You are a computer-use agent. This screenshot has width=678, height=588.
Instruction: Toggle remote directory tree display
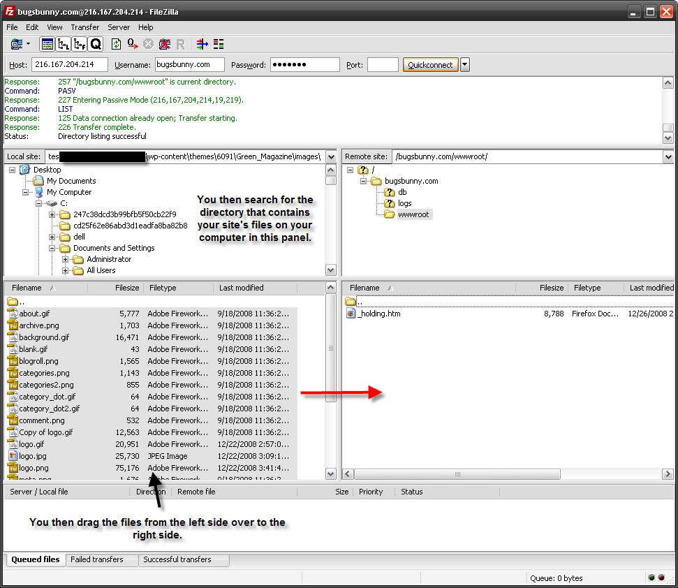80,44
